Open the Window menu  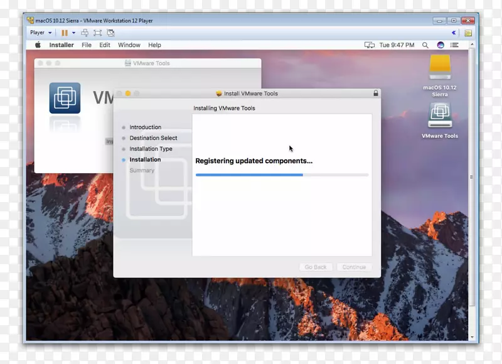[x=129, y=45]
